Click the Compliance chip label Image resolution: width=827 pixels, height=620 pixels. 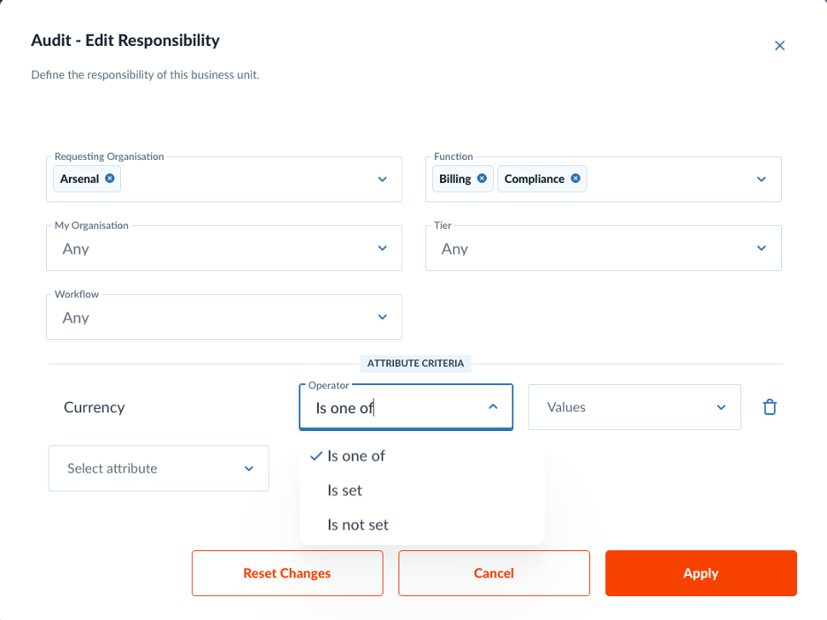(x=535, y=178)
